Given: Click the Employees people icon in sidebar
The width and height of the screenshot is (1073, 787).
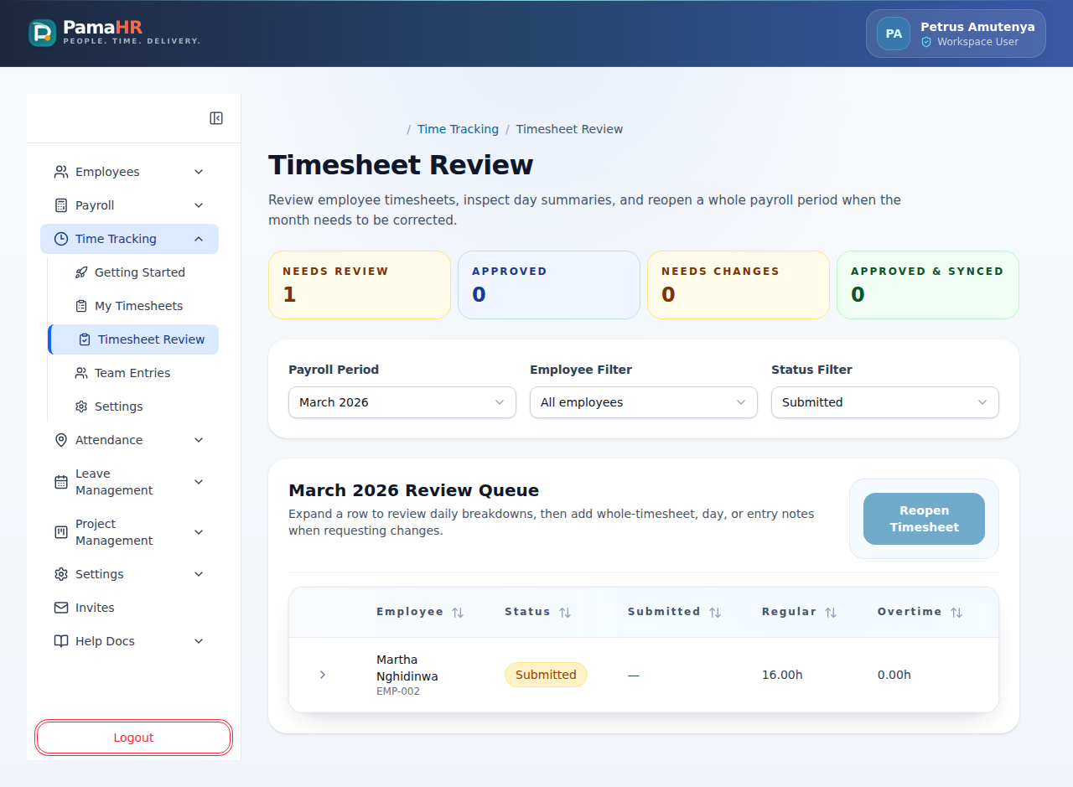Looking at the screenshot, I should point(61,172).
